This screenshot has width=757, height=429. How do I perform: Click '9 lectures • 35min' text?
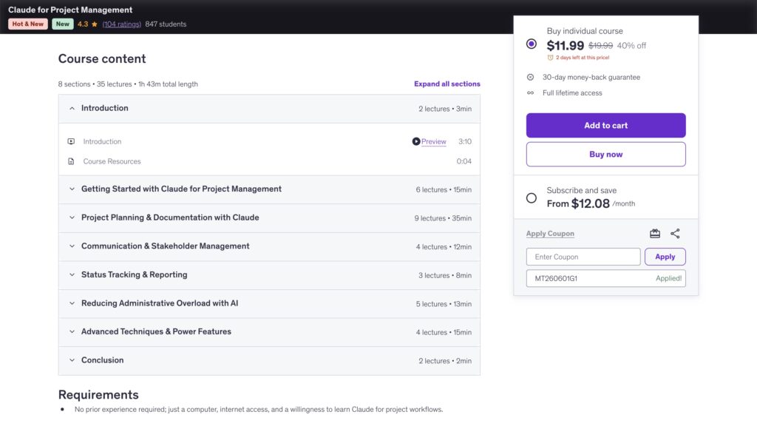point(443,218)
